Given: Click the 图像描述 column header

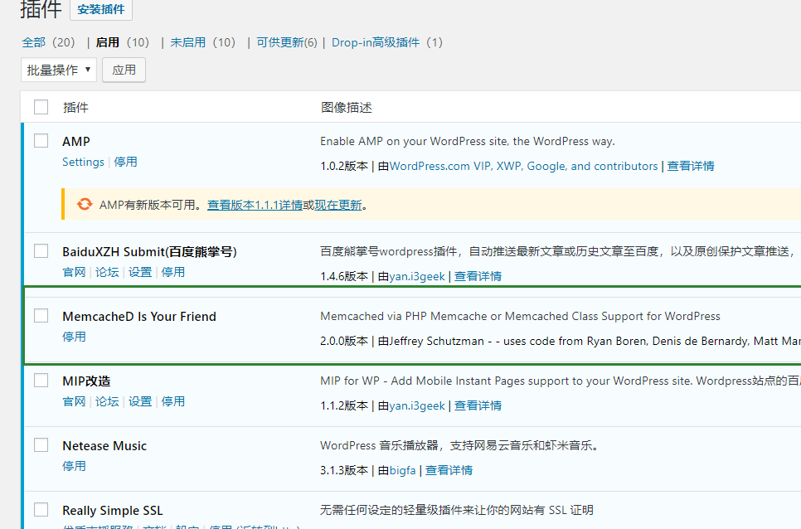Looking at the screenshot, I should [347, 107].
